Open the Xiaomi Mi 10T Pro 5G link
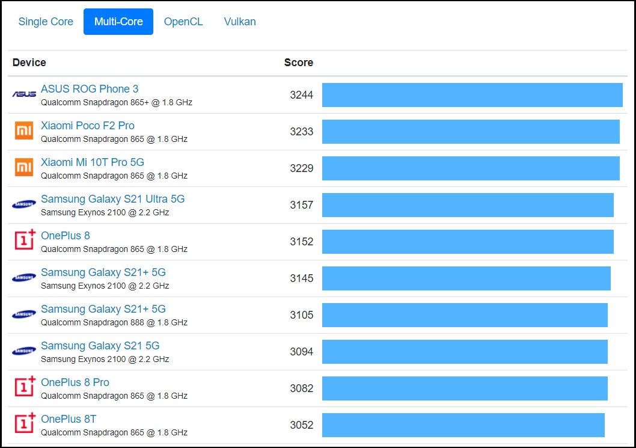The image size is (636, 448). click(x=93, y=162)
